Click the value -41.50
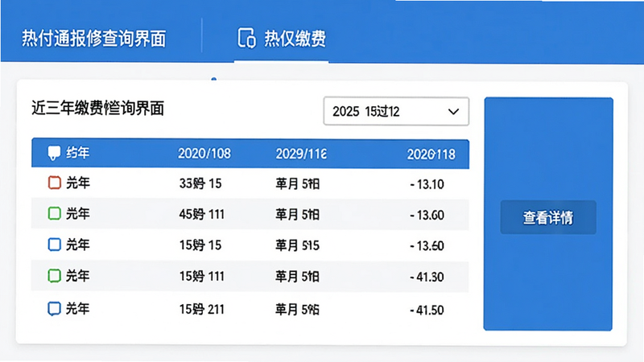Screen dimensions: 644x362 pyautogui.click(x=427, y=311)
